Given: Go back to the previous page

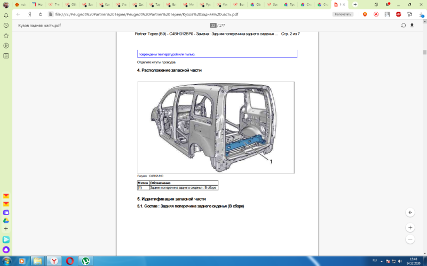Looking at the screenshot, I should tap(19, 14).
